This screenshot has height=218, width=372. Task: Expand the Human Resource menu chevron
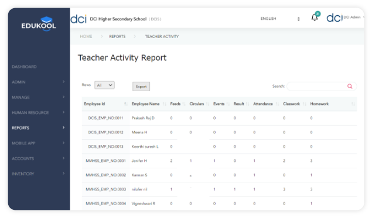tap(63, 112)
